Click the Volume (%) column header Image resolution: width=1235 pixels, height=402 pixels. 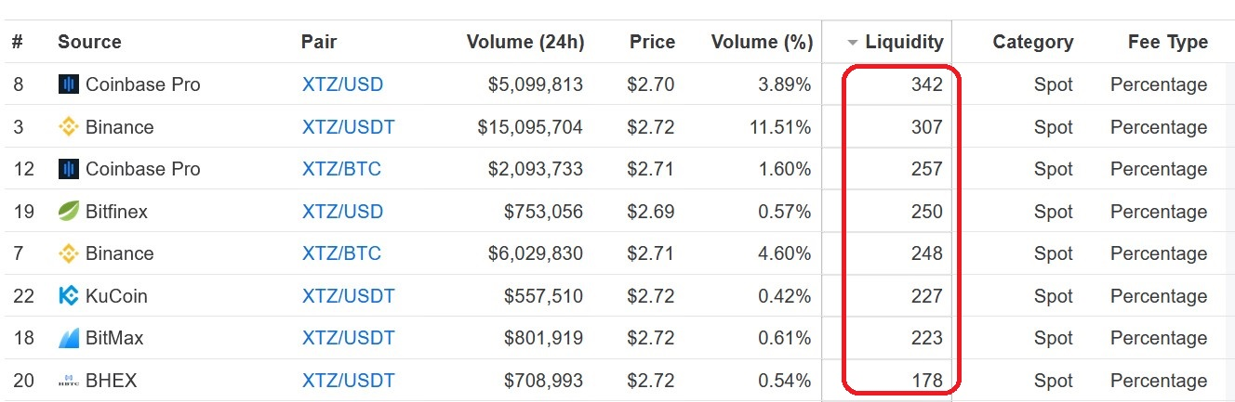tap(762, 42)
